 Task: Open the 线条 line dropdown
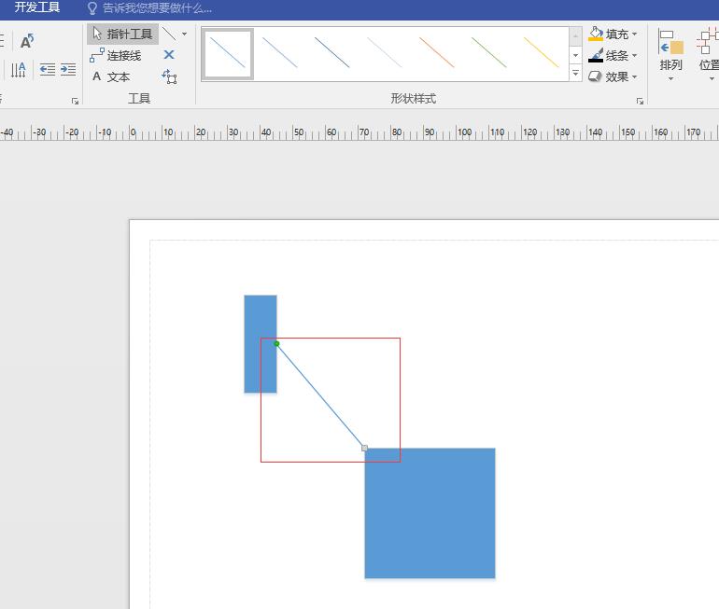click(613, 55)
